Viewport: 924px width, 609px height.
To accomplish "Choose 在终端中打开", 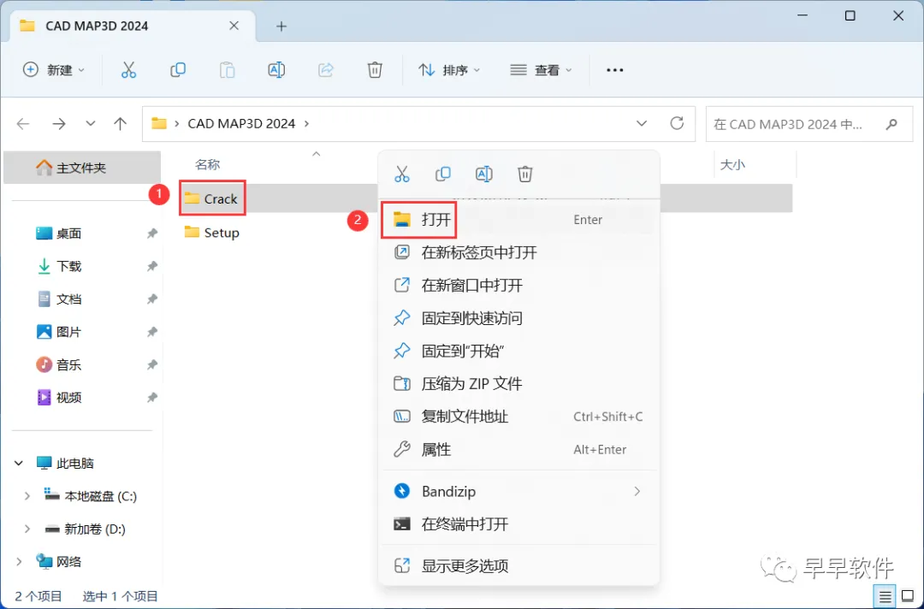I will (518, 524).
